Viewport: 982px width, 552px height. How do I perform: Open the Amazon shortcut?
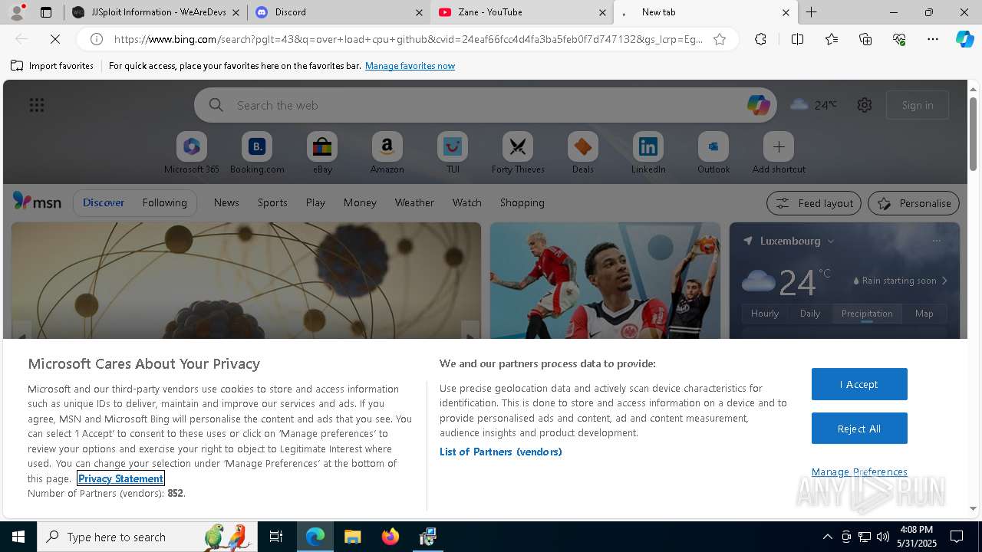(387, 152)
